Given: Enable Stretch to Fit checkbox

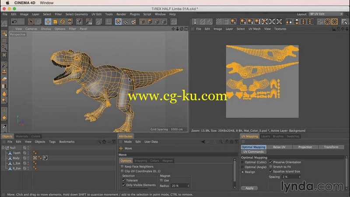Looking at the screenshot, I should pyautogui.click(x=271, y=167).
